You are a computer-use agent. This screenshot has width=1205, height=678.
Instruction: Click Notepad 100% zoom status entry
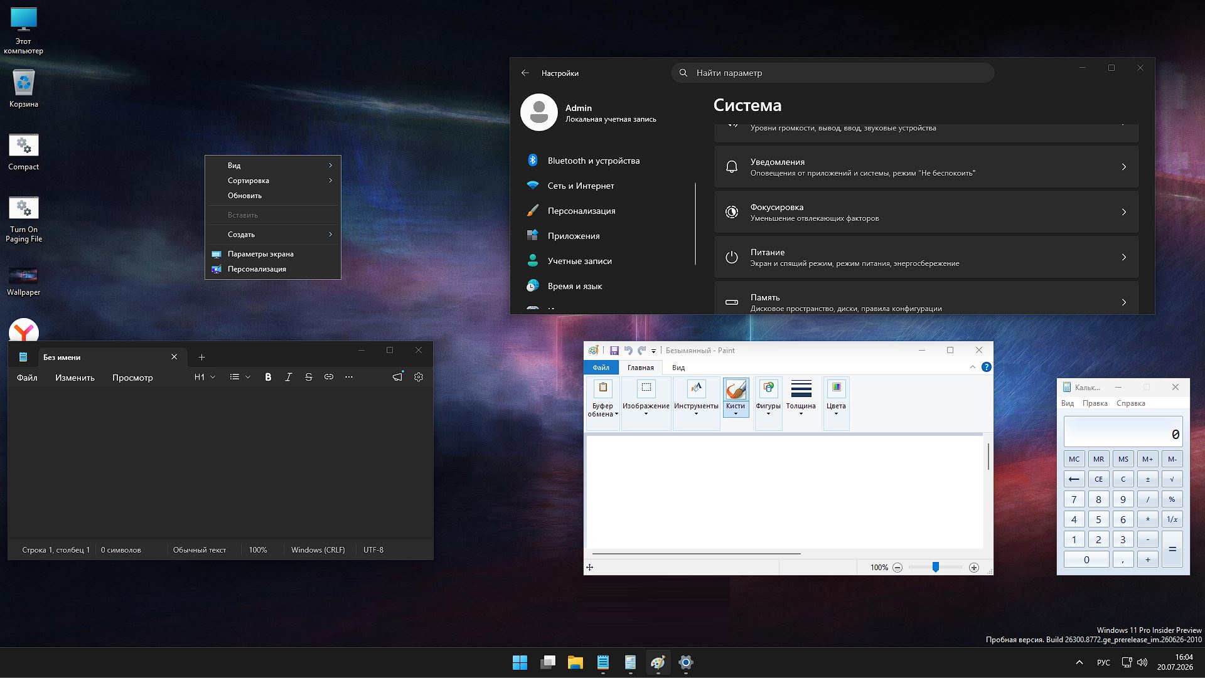258,550
